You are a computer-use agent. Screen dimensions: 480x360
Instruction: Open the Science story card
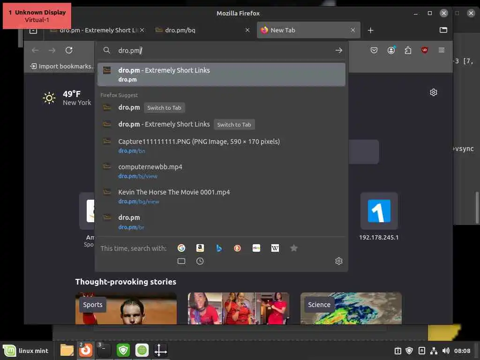[x=351, y=308]
